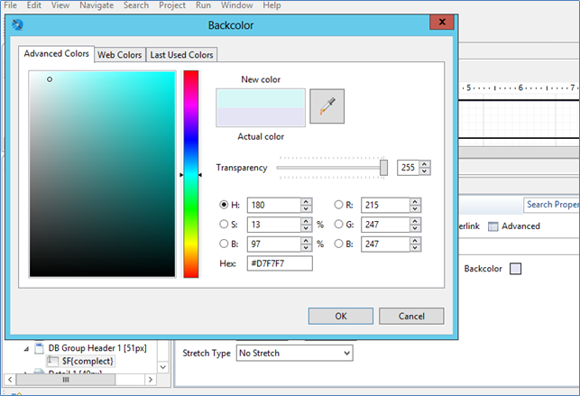The image size is (580, 396).
Task: Open the Last Used Colors tab
Action: tap(181, 55)
